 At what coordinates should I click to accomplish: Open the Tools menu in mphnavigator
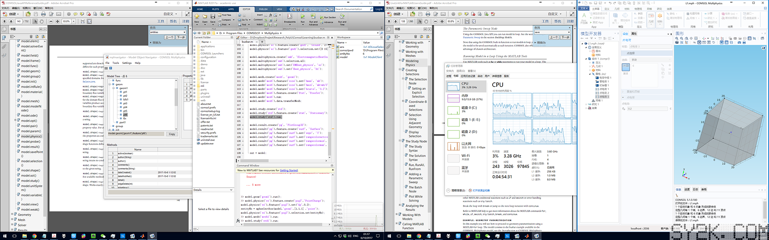tap(115, 63)
